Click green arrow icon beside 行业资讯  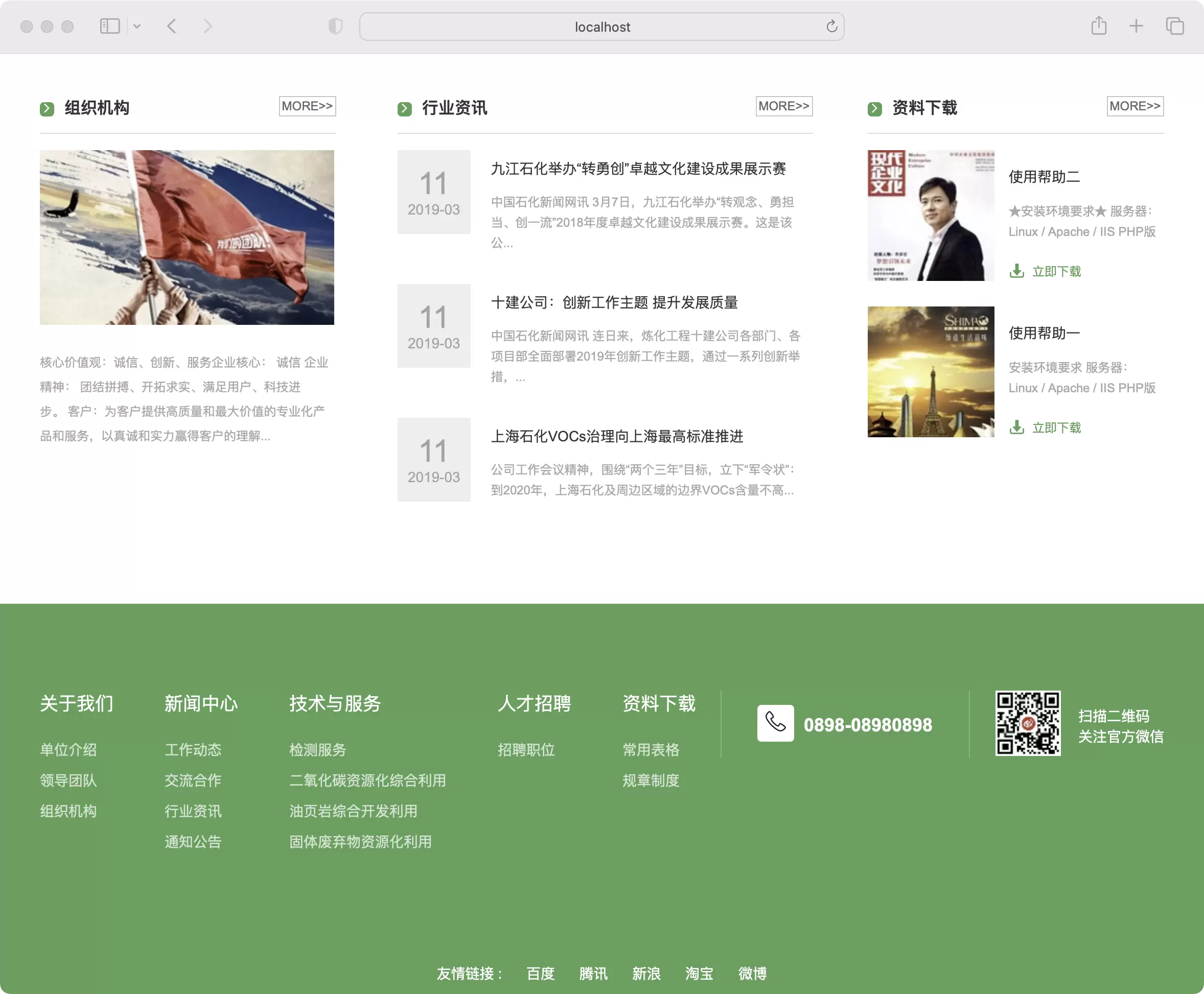pyautogui.click(x=405, y=109)
